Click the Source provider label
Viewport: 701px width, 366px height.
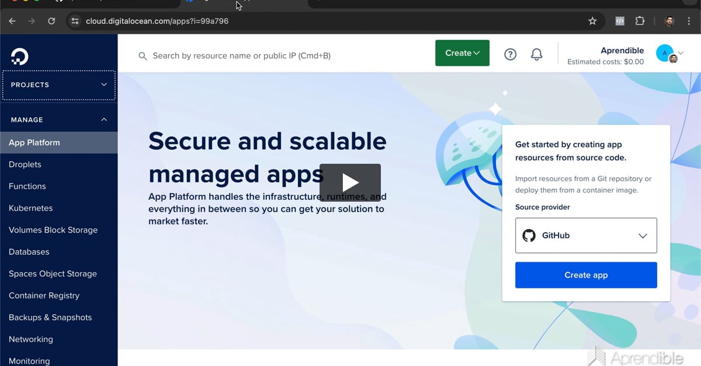pos(543,207)
